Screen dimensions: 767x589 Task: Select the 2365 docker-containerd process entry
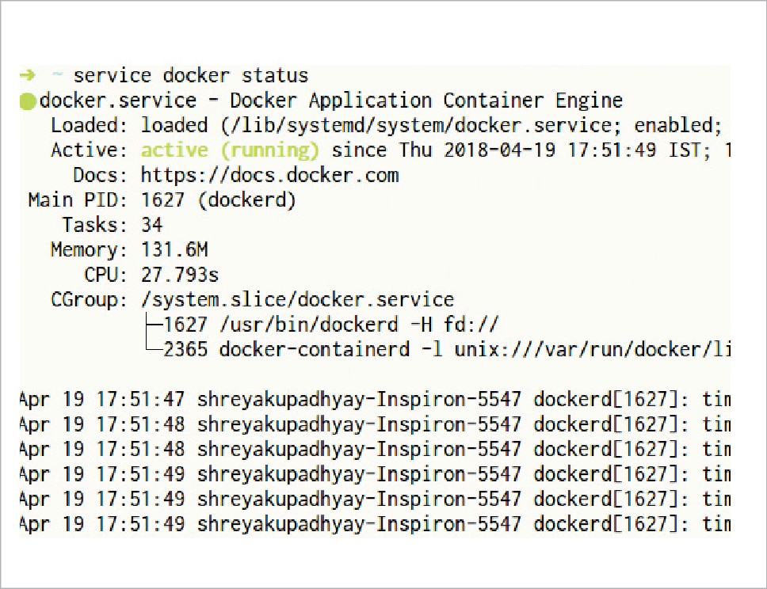[444, 350]
